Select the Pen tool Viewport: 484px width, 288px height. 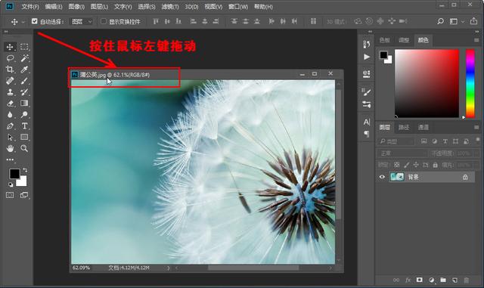10,126
